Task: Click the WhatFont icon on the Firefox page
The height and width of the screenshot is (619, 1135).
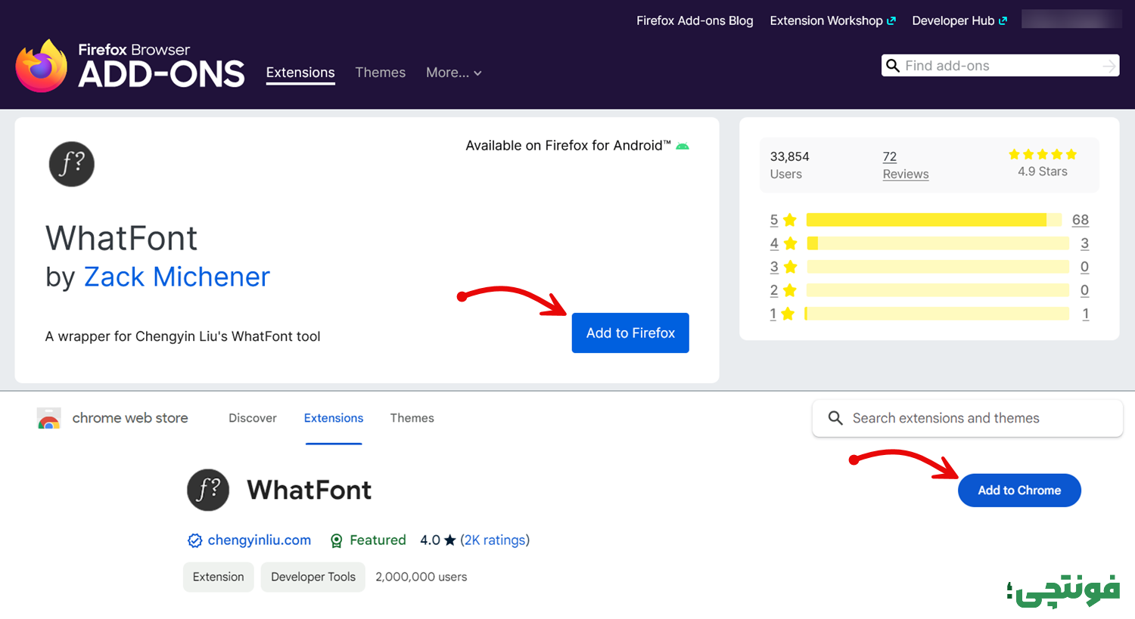Action: coord(72,164)
